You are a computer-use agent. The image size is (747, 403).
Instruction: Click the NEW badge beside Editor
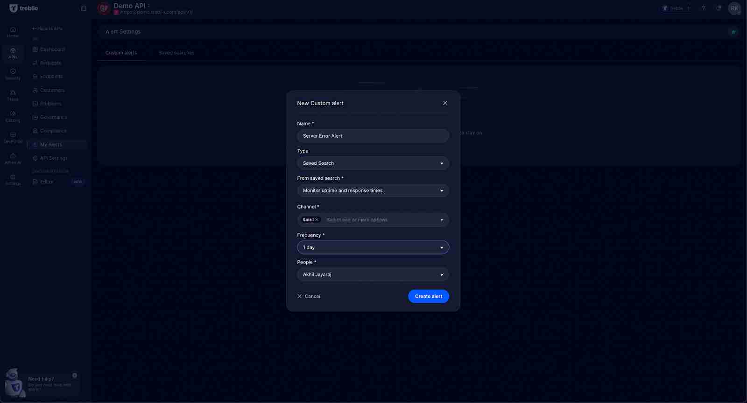pyautogui.click(x=78, y=182)
